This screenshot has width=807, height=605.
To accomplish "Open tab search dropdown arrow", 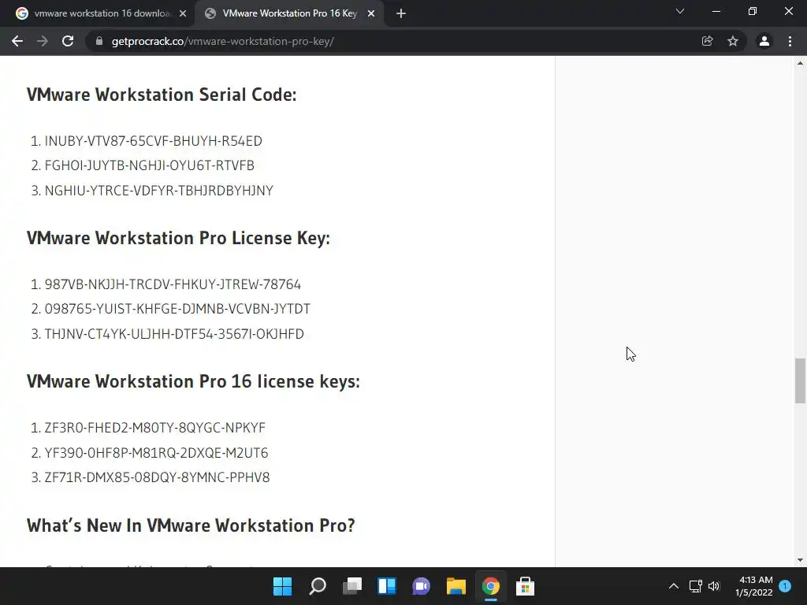I will (x=680, y=11).
